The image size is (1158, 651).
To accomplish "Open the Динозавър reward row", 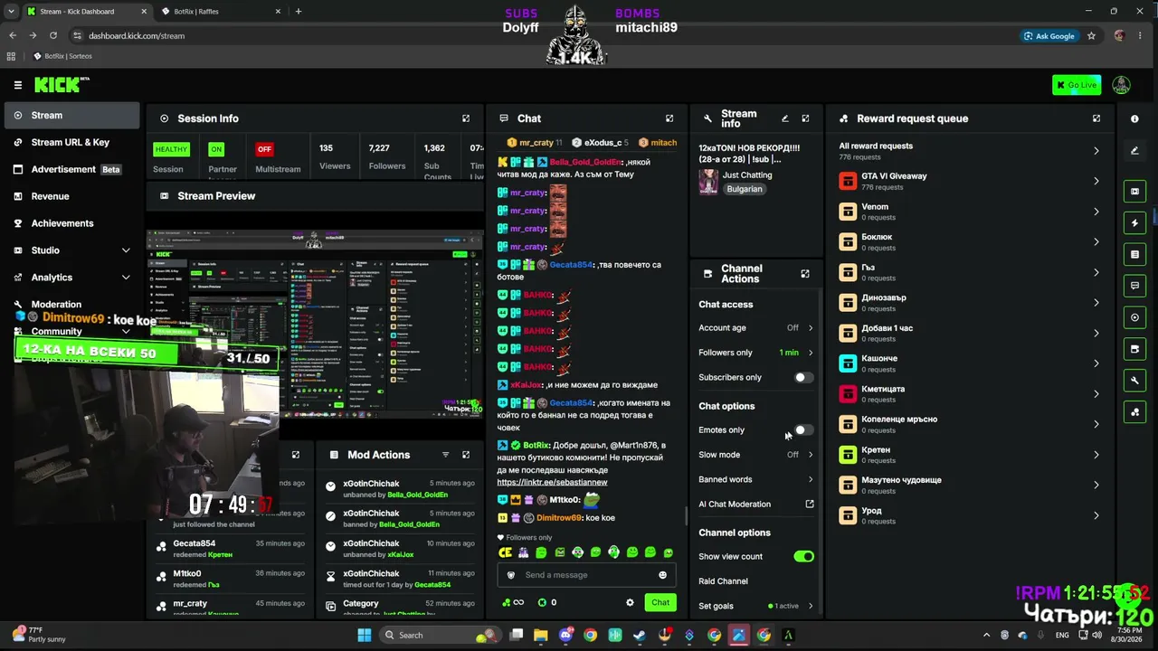I will tap(970, 303).
